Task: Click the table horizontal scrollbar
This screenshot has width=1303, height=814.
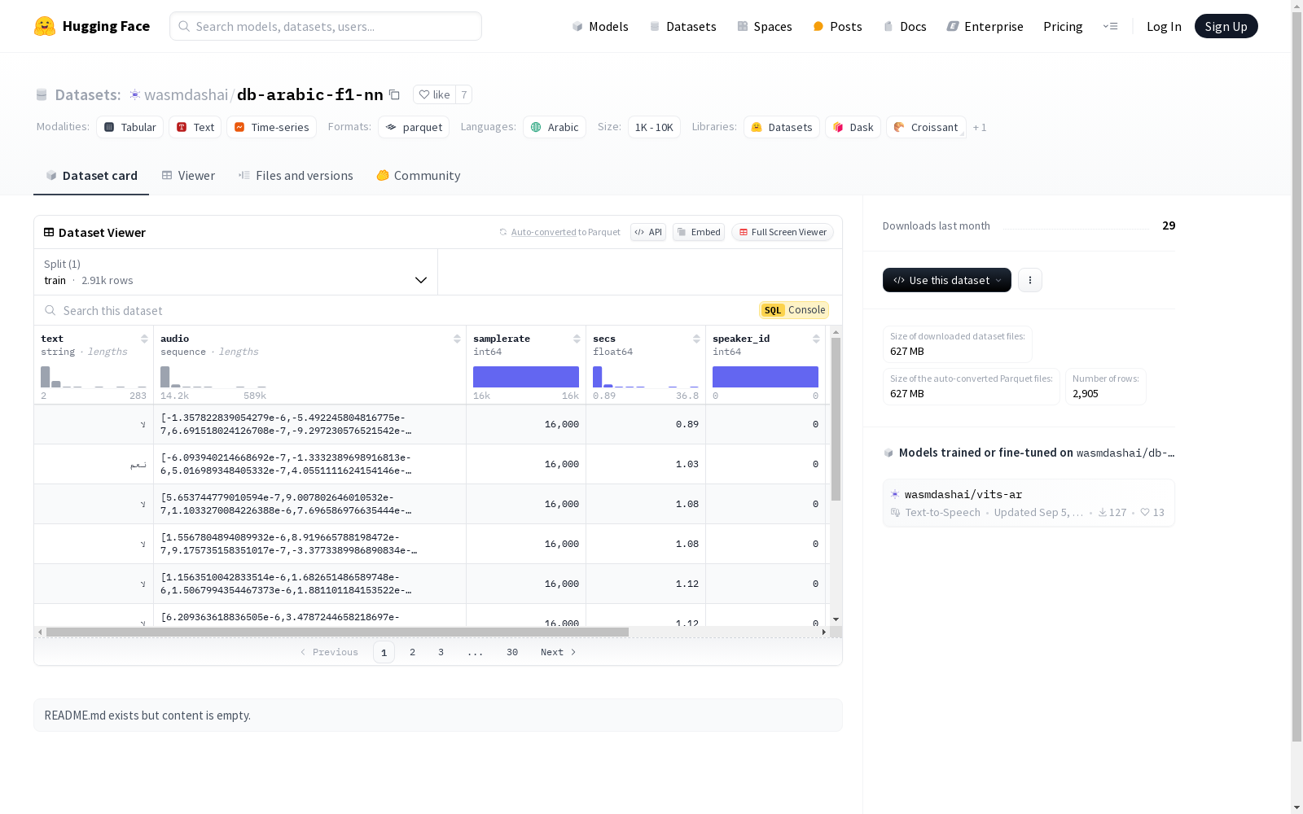Action: pyautogui.click(x=337, y=632)
